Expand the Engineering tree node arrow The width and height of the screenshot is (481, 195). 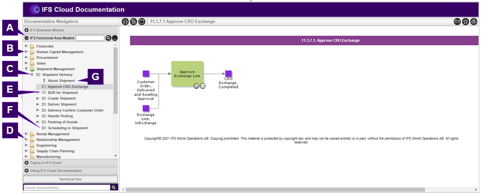[27, 146]
